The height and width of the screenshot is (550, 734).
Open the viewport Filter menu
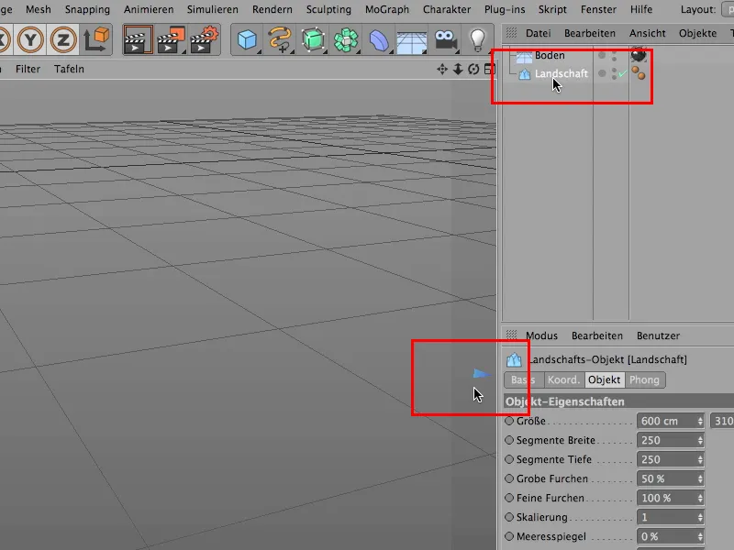[28, 69]
